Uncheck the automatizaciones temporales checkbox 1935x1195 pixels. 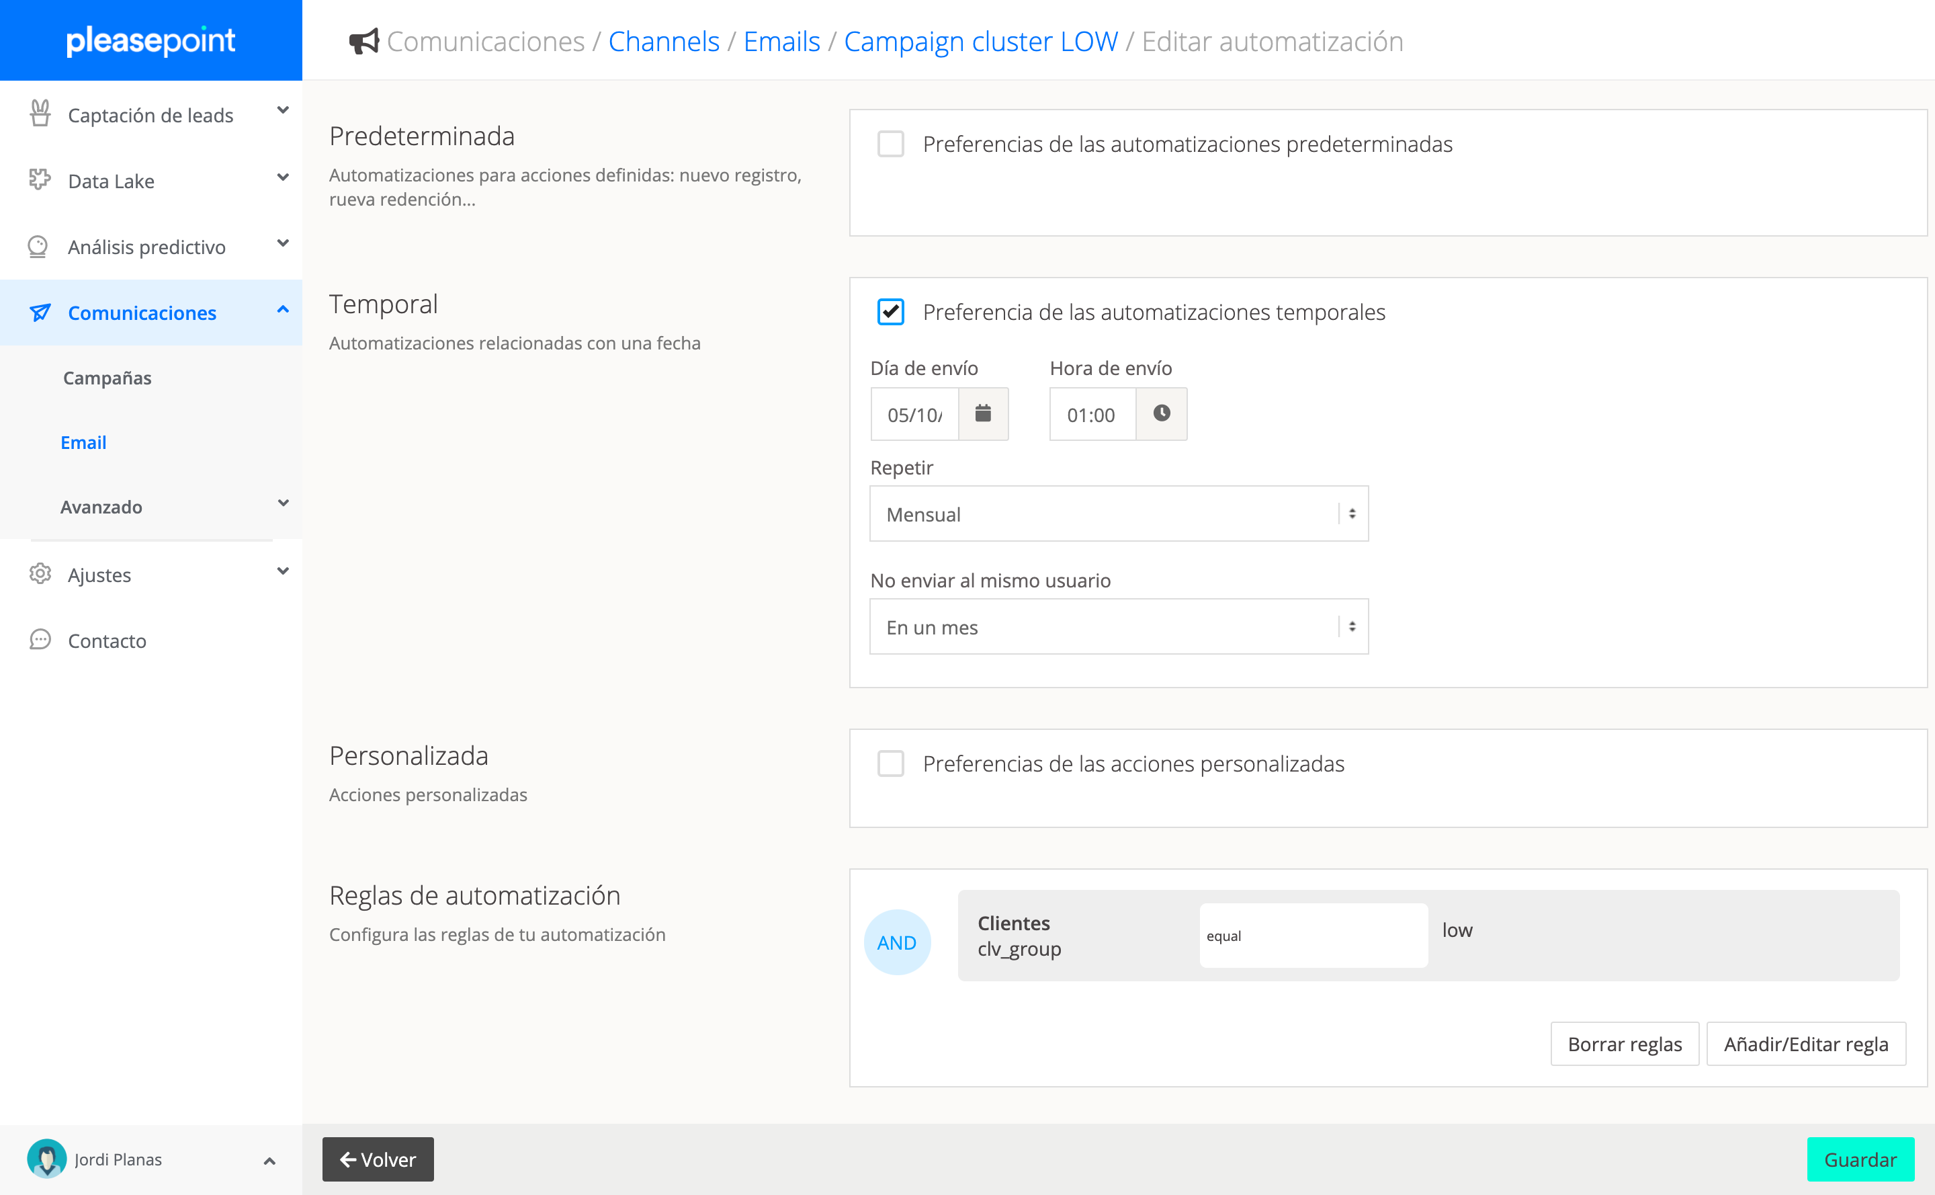pos(890,312)
